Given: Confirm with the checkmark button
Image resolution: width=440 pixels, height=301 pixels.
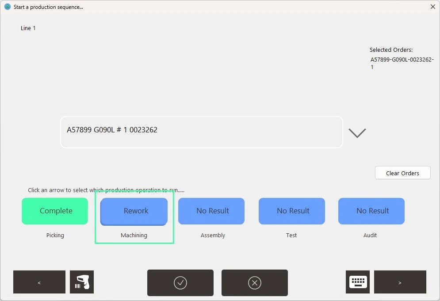Looking at the screenshot, I should (x=180, y=282).
